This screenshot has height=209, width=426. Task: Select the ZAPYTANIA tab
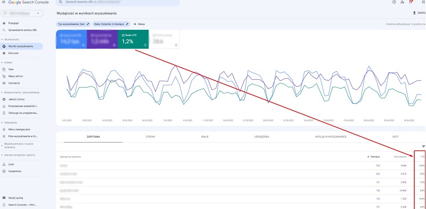click(93, 137)
